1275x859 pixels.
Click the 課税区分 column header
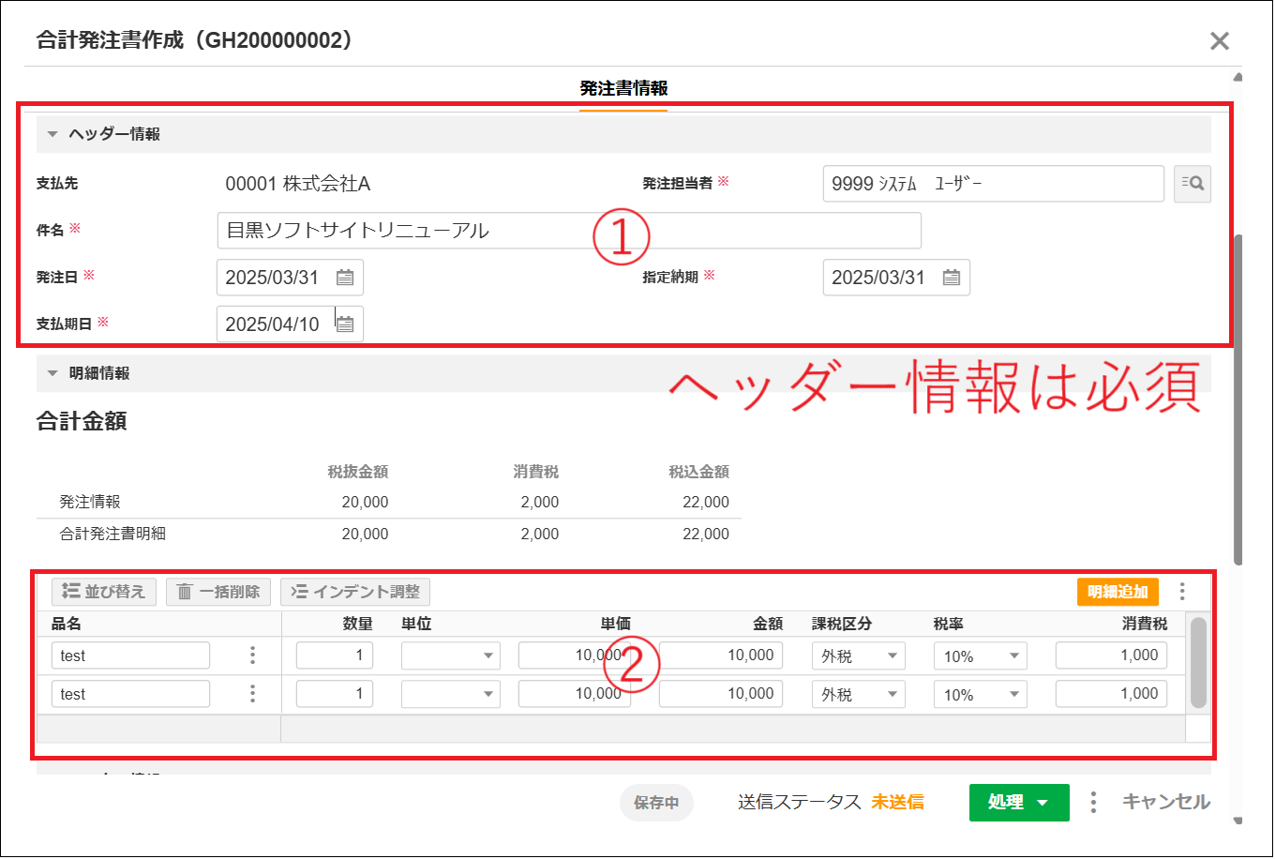coord(842,624)
